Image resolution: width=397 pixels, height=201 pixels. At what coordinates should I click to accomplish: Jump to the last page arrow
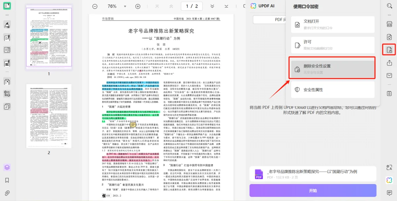pyautogui.click(x=226, y=6)
